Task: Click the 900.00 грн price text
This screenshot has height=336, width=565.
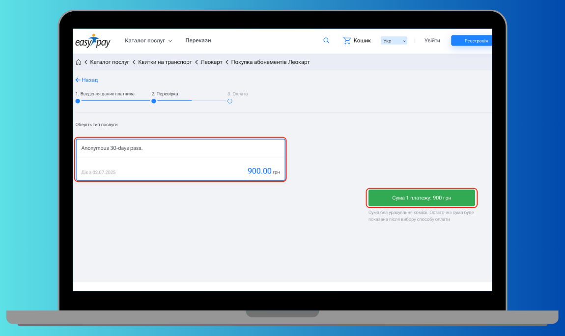Action: click(x=263, y=171)
